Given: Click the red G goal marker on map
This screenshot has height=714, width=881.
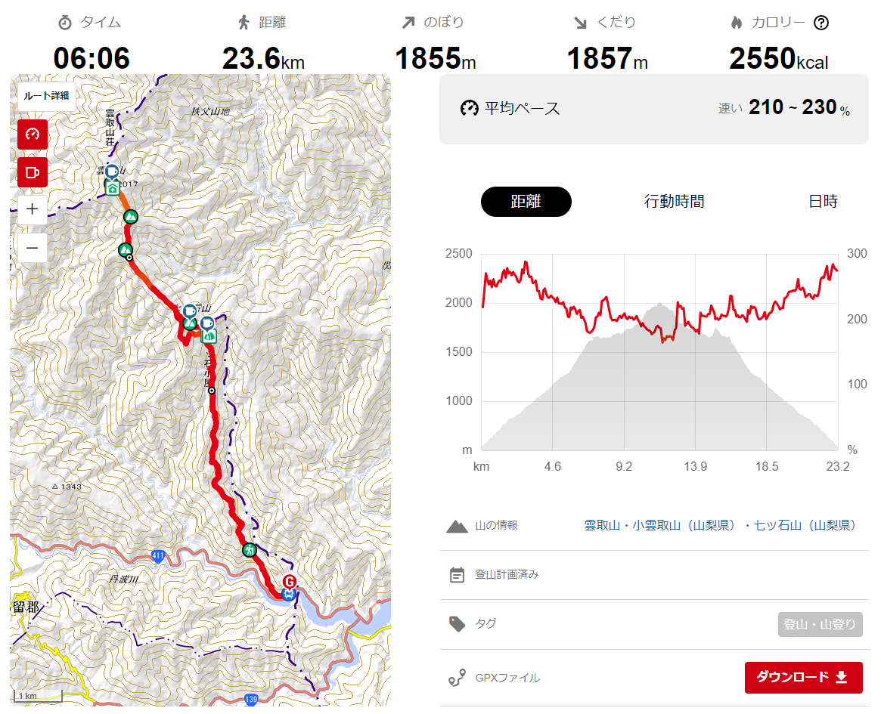Looking at the screenshot, I should tap(290, 581).
